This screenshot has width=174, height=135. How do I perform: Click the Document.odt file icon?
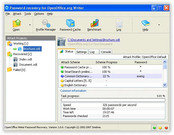[15, 65]
